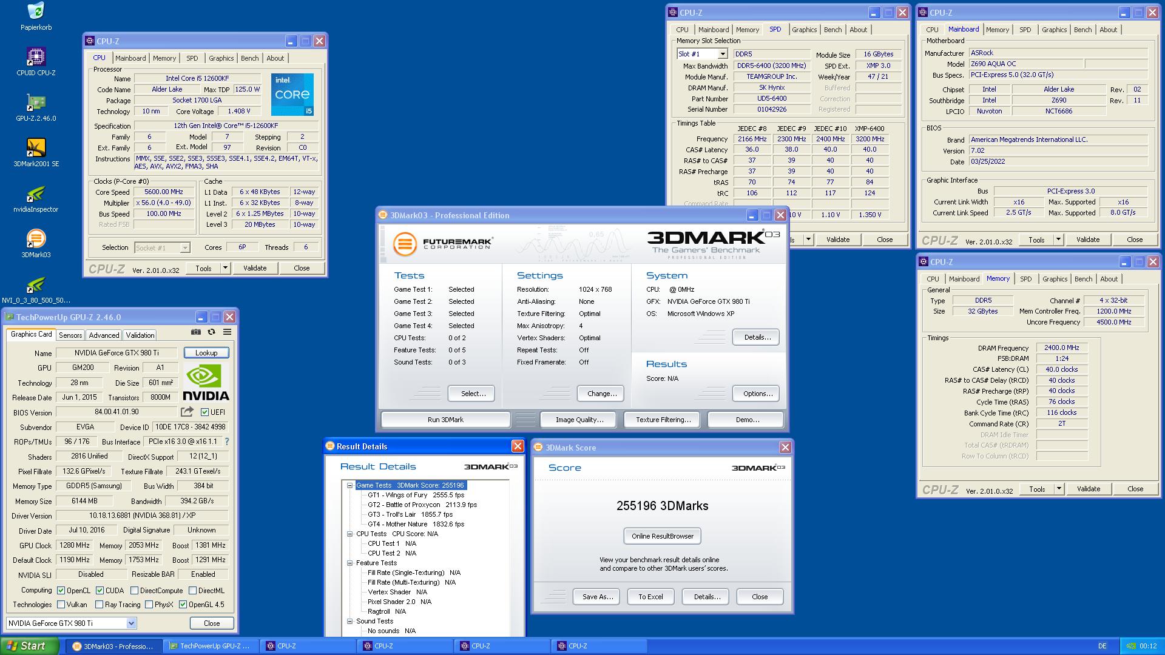The height and width of the screenshot is (655, 1165).
Task: Toggle DirectCompute checkbox in GPU-Z
Action: coord(134,590)
